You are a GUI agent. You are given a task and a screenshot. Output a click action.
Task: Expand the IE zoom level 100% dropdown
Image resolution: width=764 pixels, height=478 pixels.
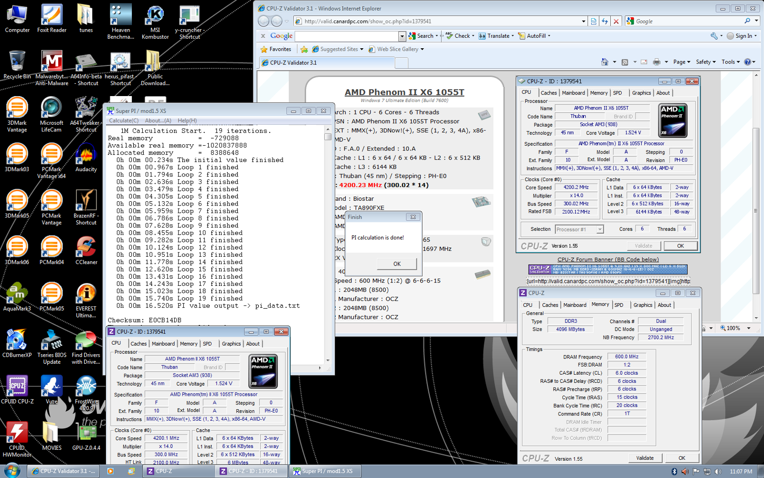click(749, 328)
